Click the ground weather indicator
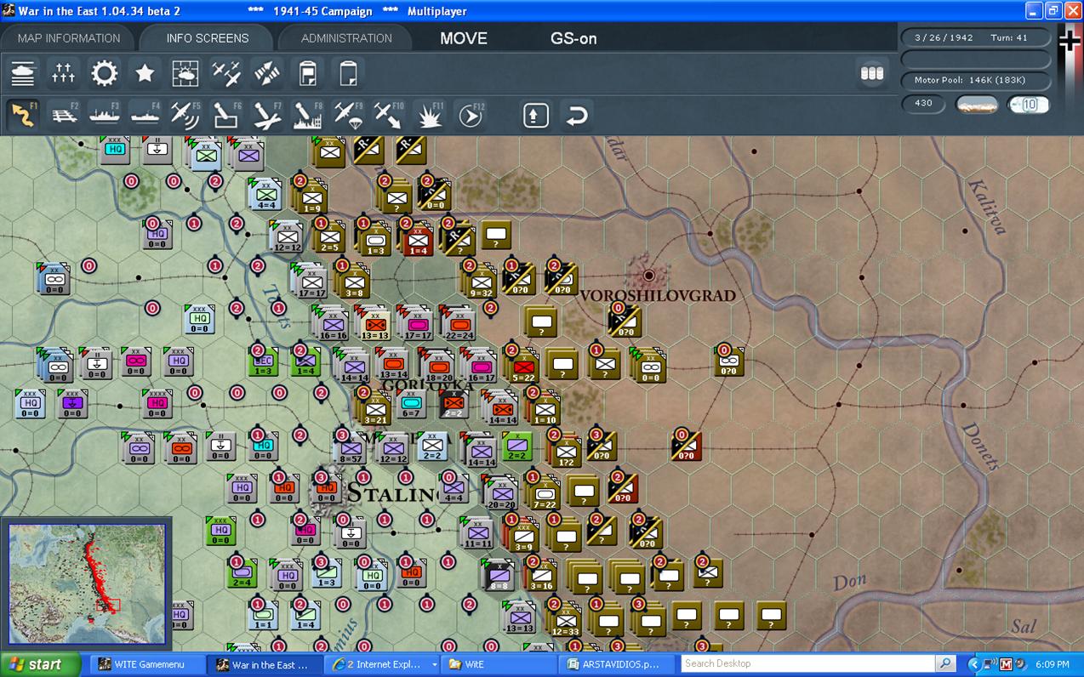 coord(977,105)
